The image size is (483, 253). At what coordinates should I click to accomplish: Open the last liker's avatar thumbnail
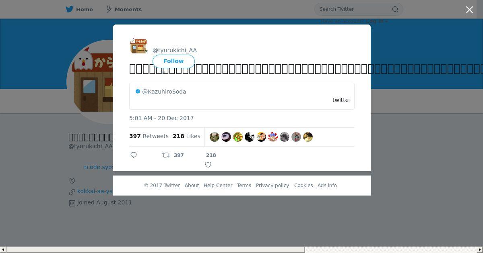point(308,137)
